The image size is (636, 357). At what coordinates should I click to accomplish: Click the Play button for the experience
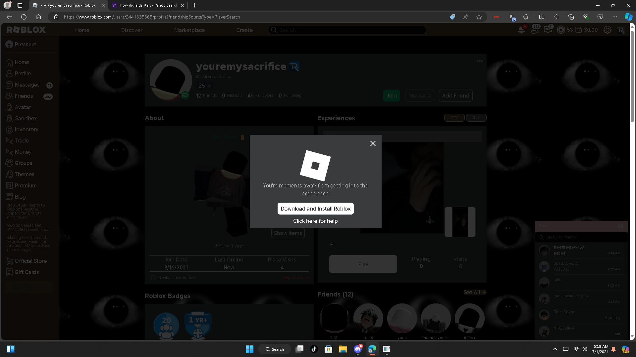[363, 264]
